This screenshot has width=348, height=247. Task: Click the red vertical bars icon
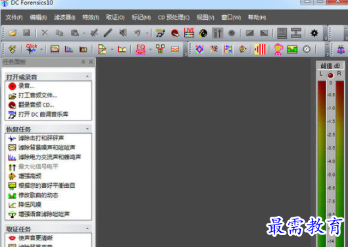[x=260, y=49]
